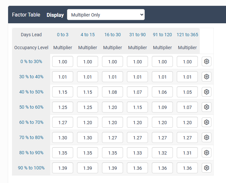The image size is (226, 183).
Task: Select the '16 to 30' column header link
Action: 112,35
